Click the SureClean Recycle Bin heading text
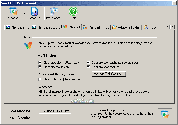This screenshot has width=178, height=125. [x=108, y=110]
